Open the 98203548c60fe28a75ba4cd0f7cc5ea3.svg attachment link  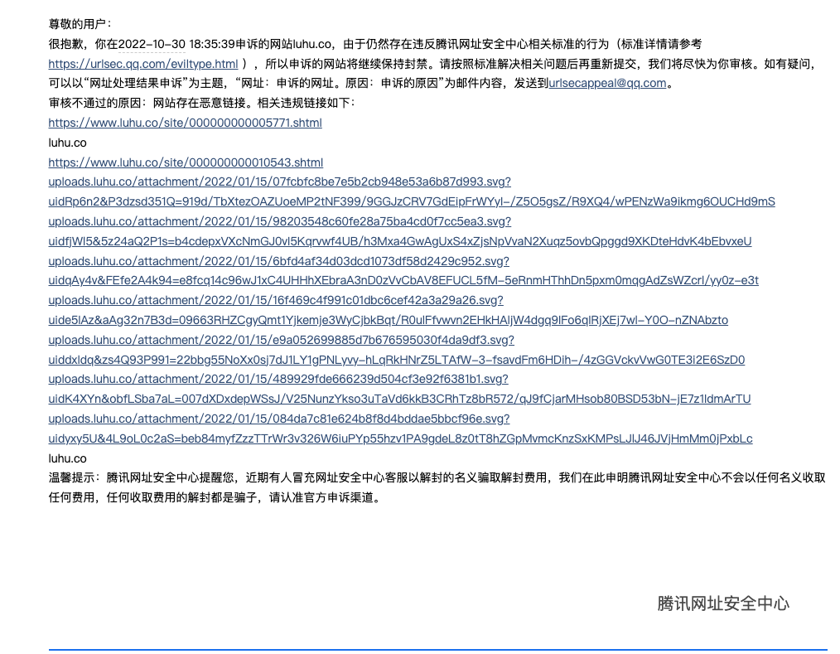[280, 221]
